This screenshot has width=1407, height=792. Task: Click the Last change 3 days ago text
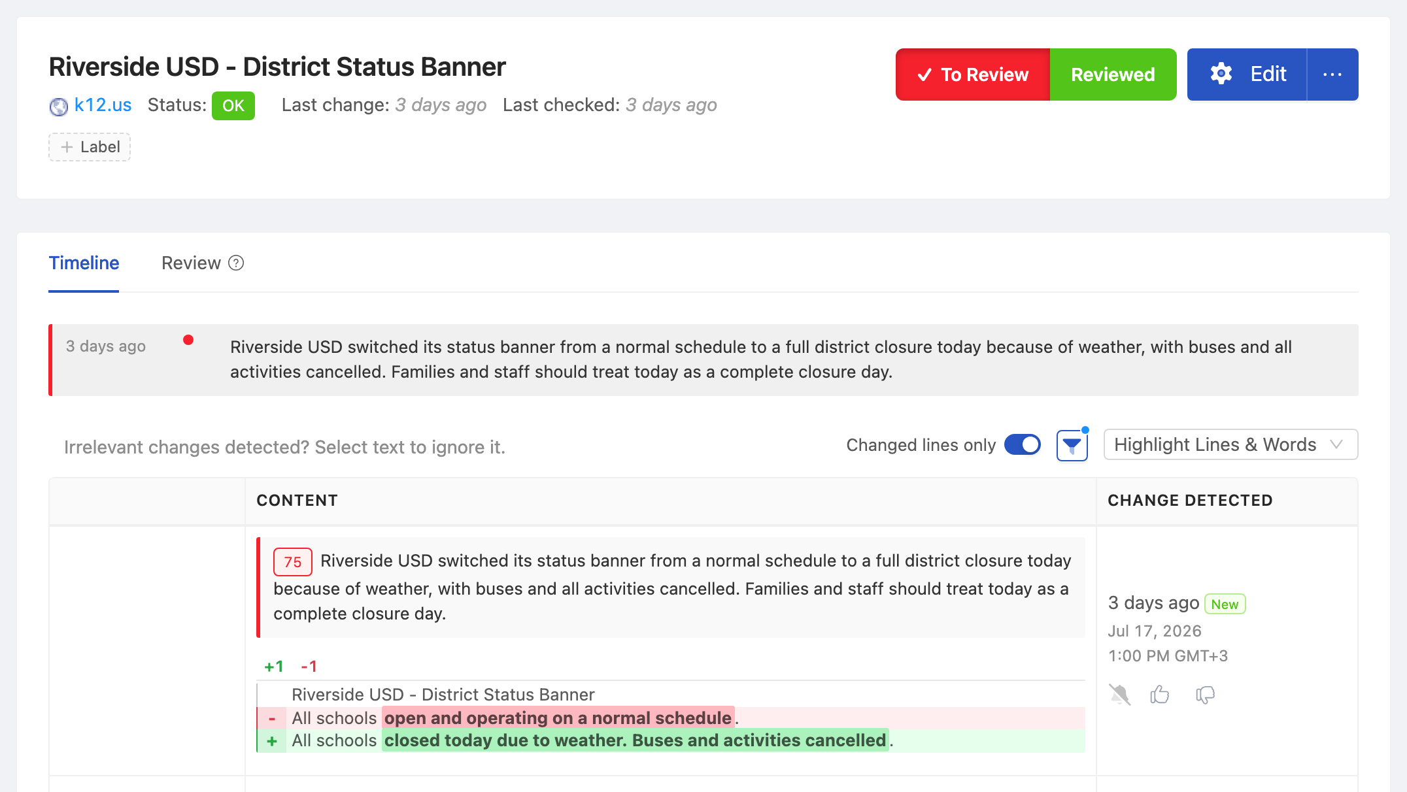point(384,105)
